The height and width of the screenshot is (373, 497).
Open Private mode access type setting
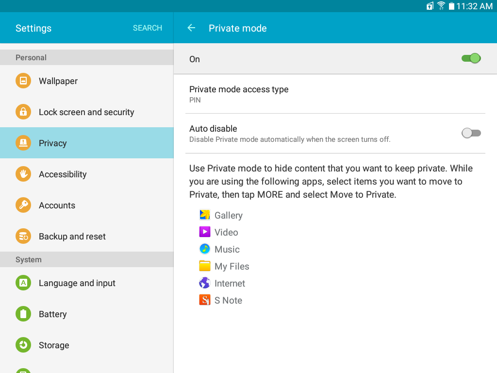[335, 94]
